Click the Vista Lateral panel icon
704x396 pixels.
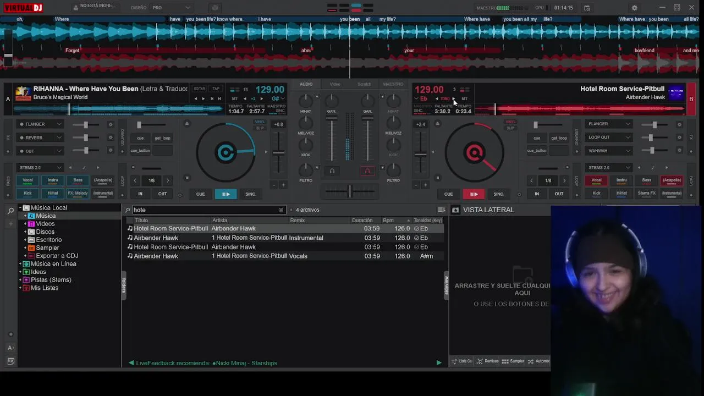tap(455, 210)
